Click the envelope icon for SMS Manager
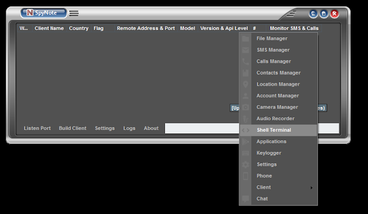Viewport: 368px width, 214px height. (246, 50)
